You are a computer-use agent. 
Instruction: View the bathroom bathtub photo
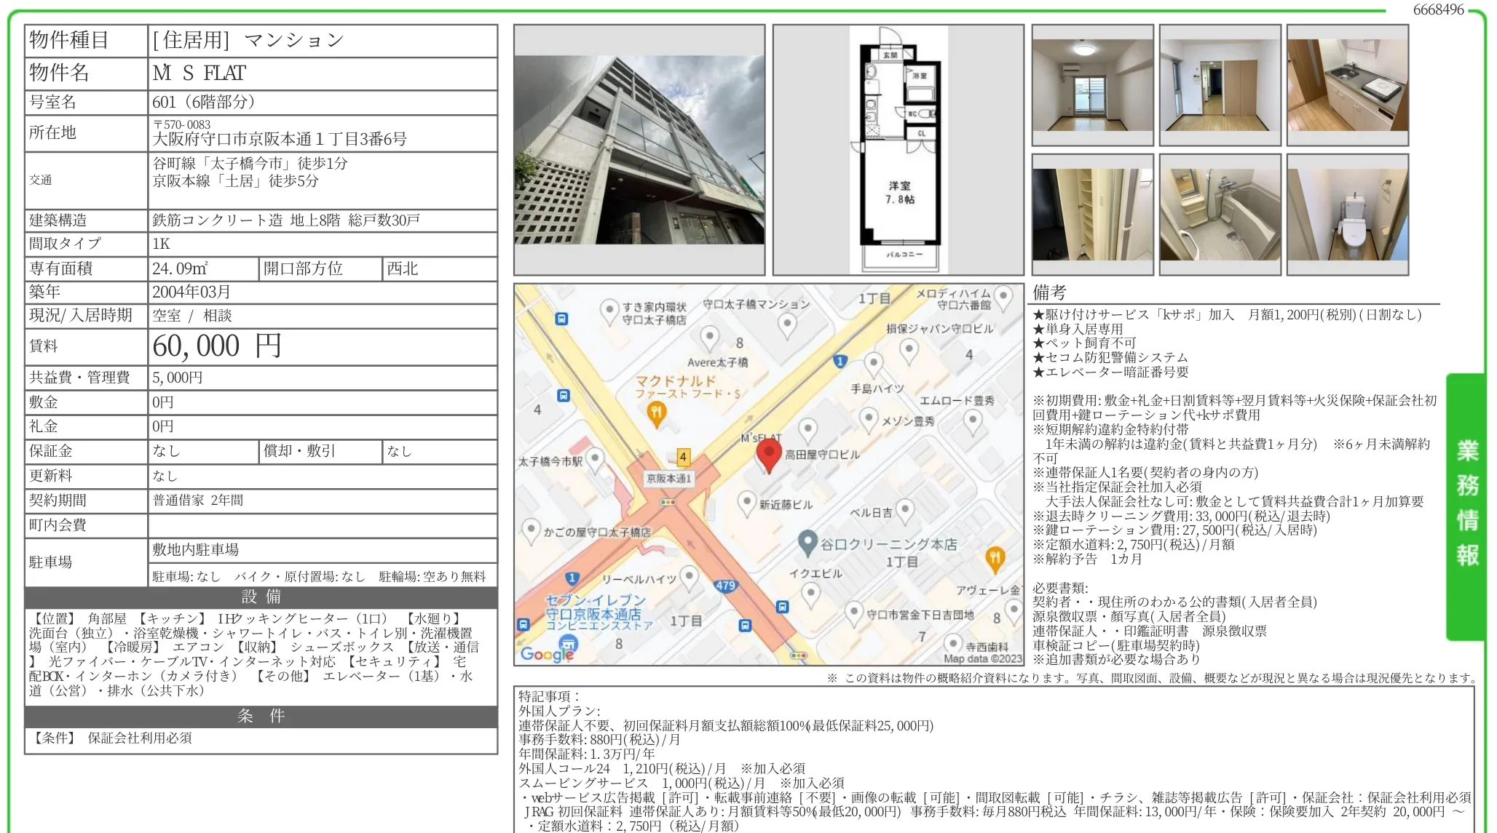pyautogui.click(x=1220, y=215)
